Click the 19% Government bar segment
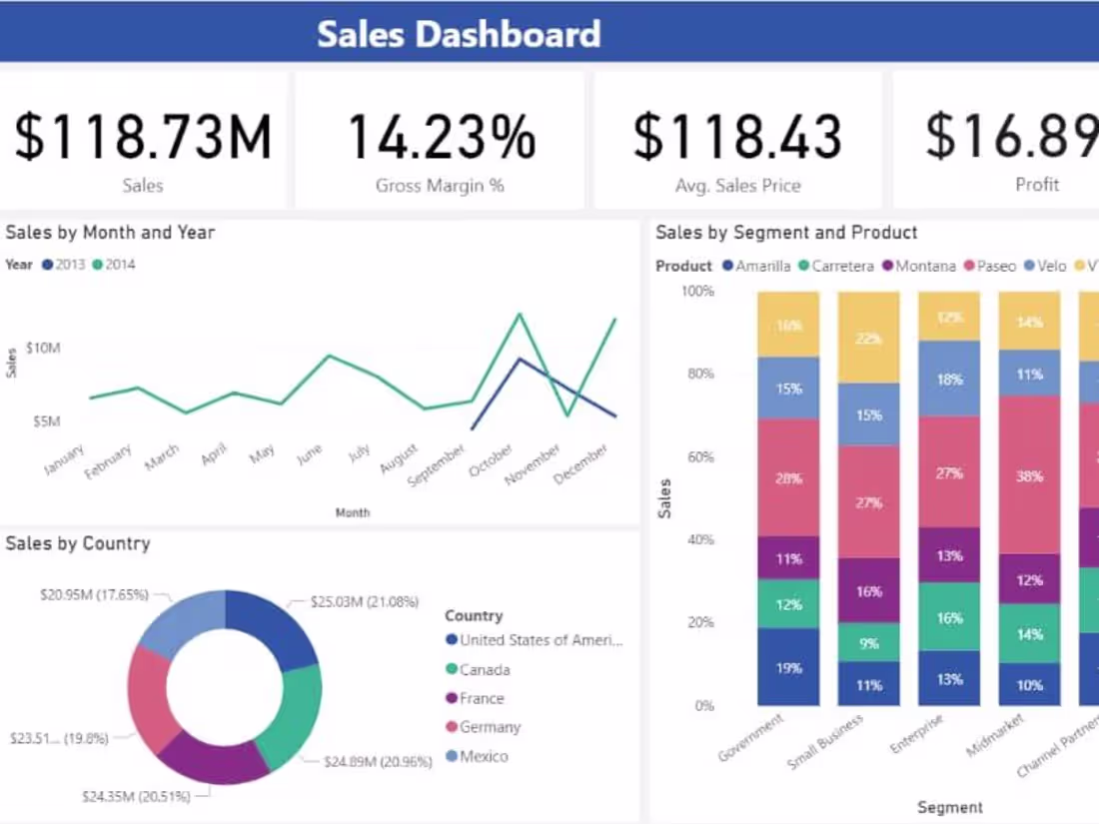This screenshot has width=1099, height=824. coord(787,668)
